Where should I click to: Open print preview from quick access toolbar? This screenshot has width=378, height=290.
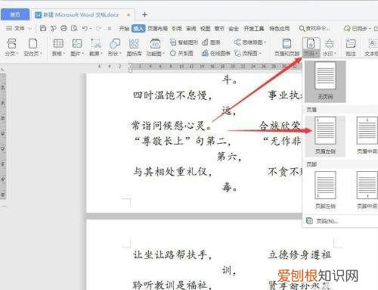pyautogui.click(x=74, y=28)
